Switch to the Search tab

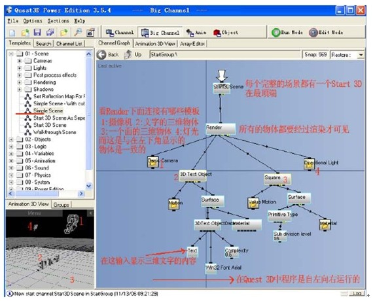coord(43,44)
